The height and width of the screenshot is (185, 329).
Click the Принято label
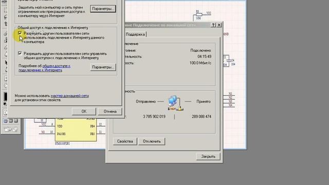pos(204,101)
